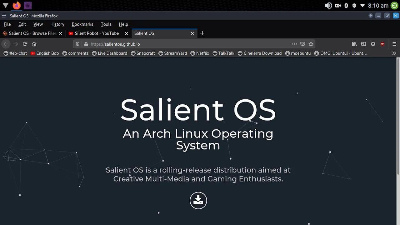Click the page vertical scrollbar thumb
The width and height of the screenshot is (400, 225).
(398, 116)
